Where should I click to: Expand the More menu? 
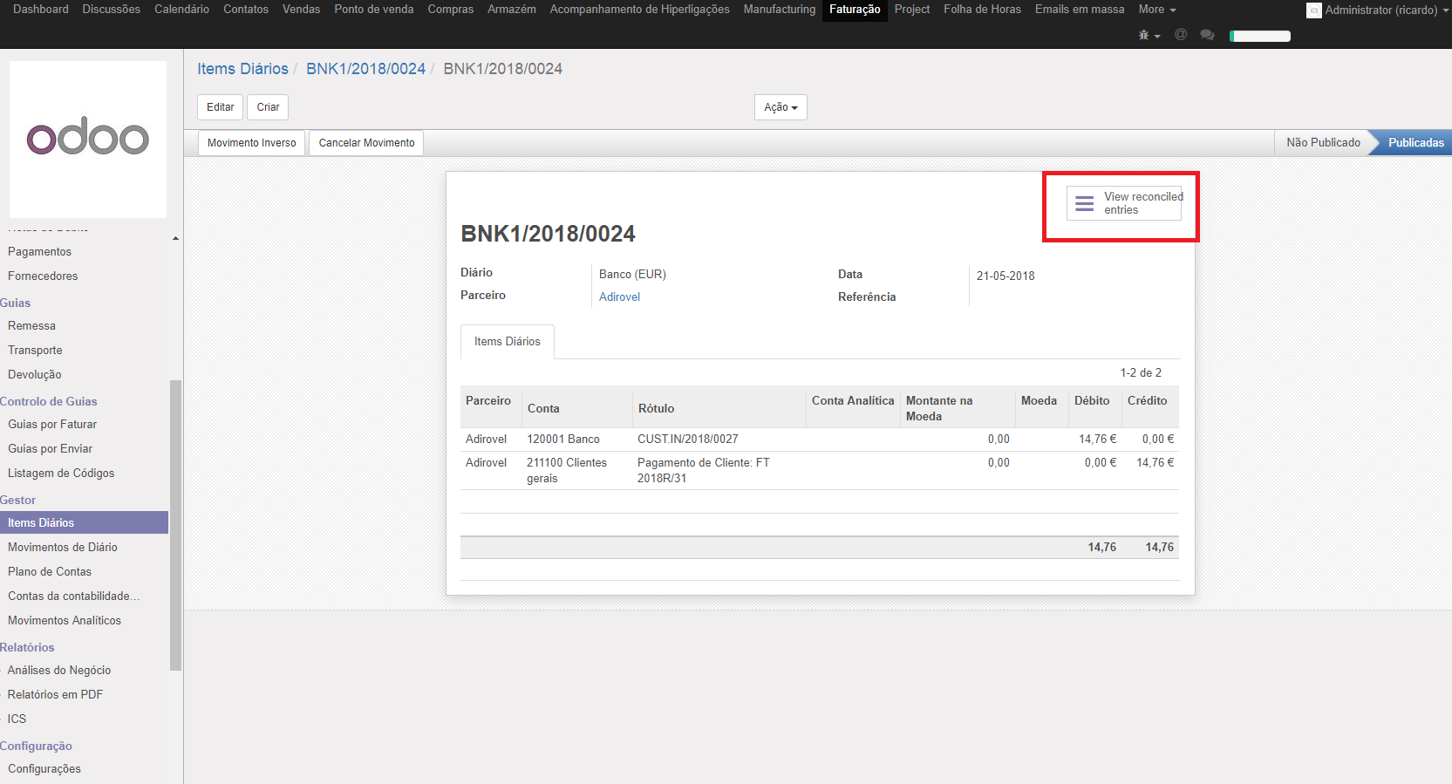[x=1156, y=10]
